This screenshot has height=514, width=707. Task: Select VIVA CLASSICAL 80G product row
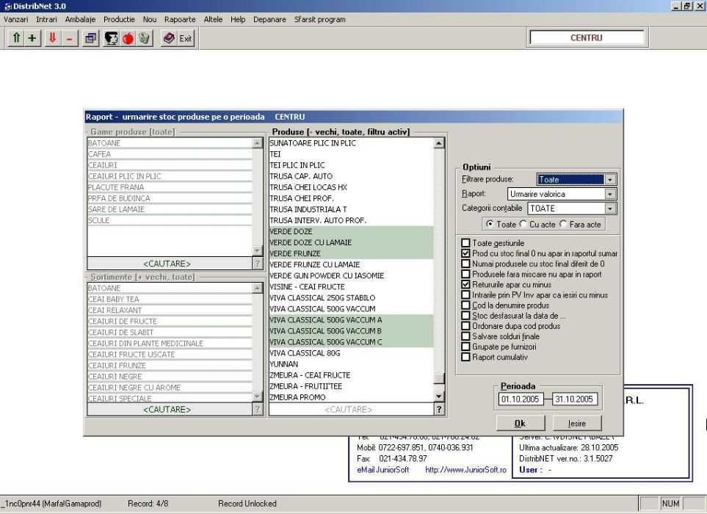[x=351, y=353]
